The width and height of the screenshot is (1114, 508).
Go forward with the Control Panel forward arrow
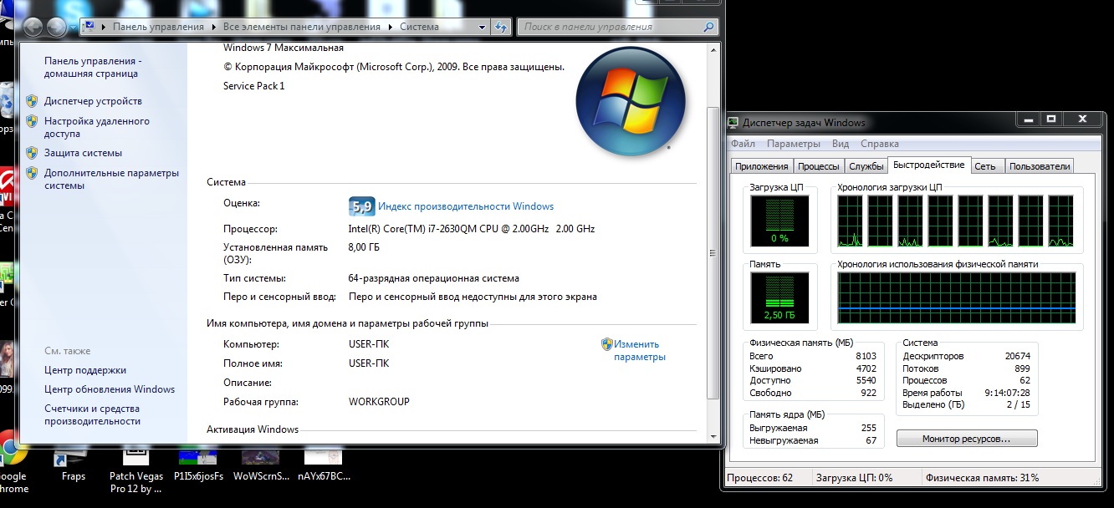point(57,27)
